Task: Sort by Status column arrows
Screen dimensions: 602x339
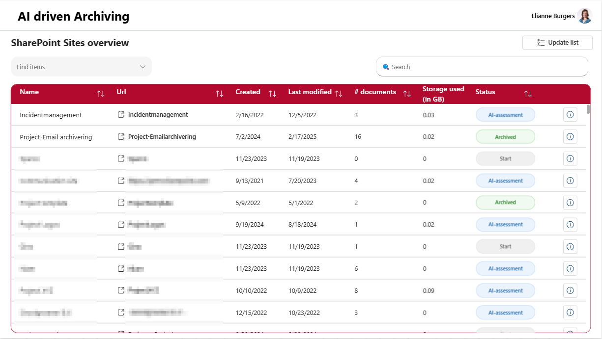Action: click(528, 94)
